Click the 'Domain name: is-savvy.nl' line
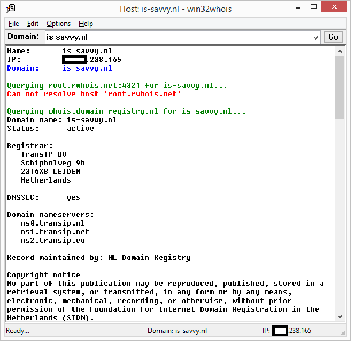 tap(62, 120)
